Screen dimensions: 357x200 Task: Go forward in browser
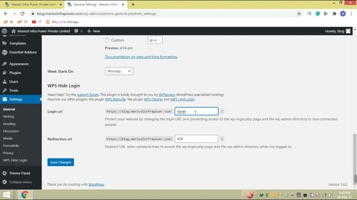coord(14,13)
